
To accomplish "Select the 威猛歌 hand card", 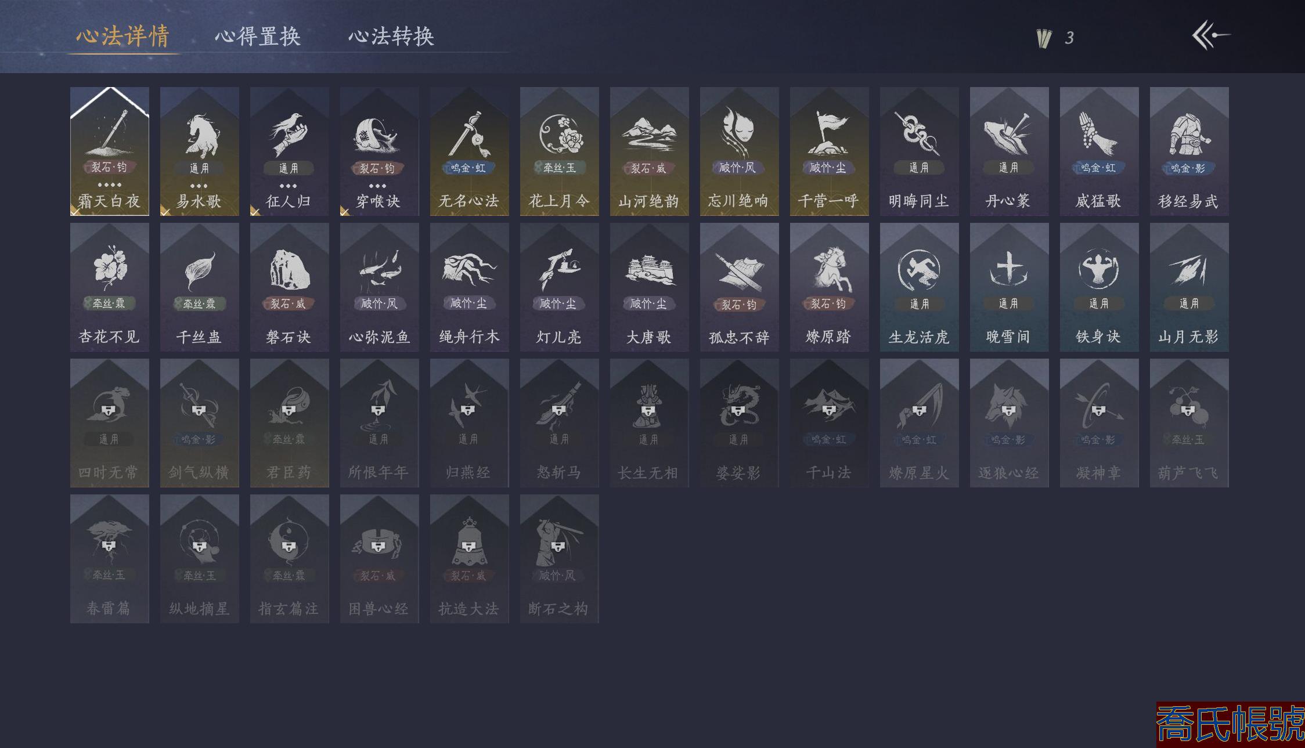I will [1099, 151].
